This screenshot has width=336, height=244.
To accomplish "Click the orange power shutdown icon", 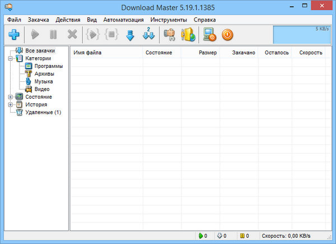I will (227, 35).
